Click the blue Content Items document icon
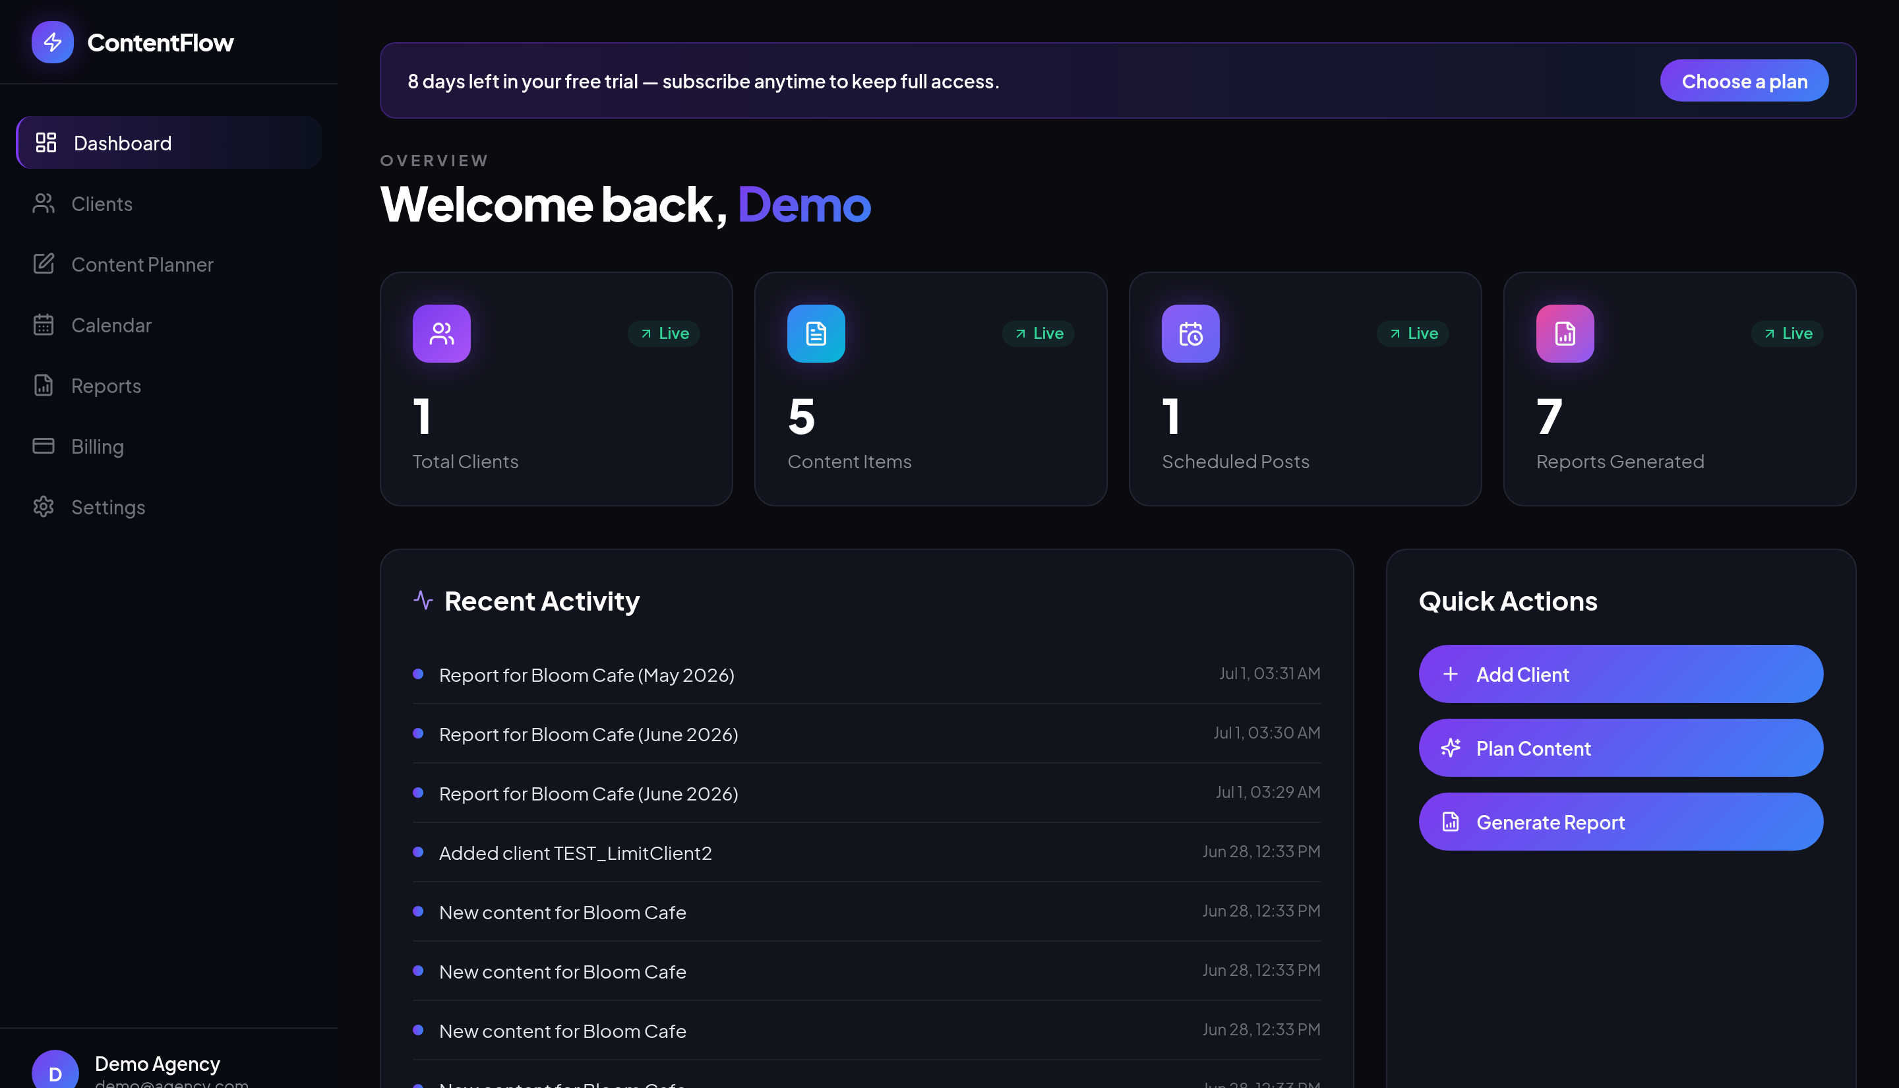The height and width of the screenshot is (1088, 1899). click(816, 333)
